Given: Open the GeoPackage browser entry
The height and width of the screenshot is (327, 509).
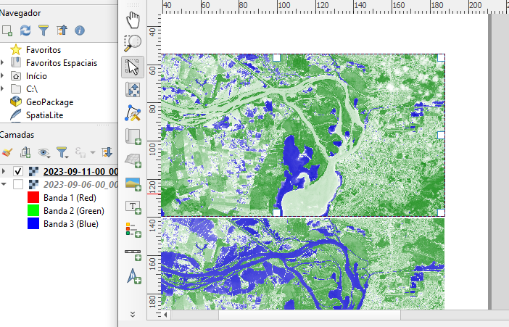Looking at the screenshot, I should [x=49, y=102].
